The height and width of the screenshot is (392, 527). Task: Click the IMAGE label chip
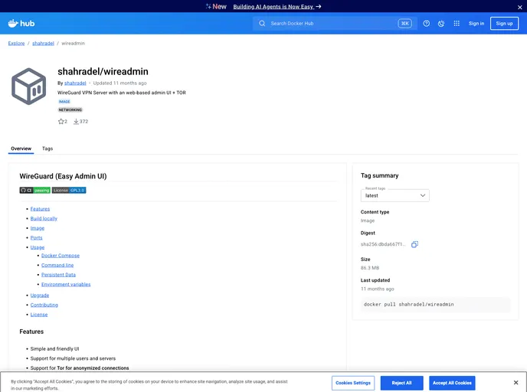point(64,101)
